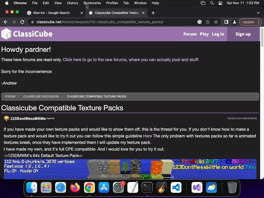Click the date and time in menu bar
Image resolution: width=264 pixels, height=198 pixels.
click(243, 3)
